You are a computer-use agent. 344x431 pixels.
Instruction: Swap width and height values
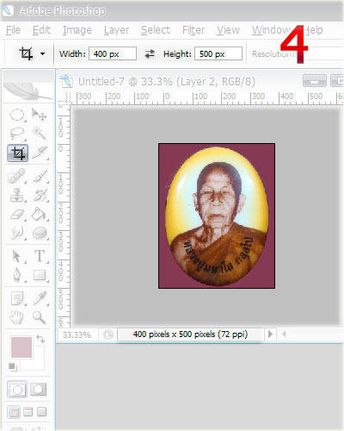point(150,53)
